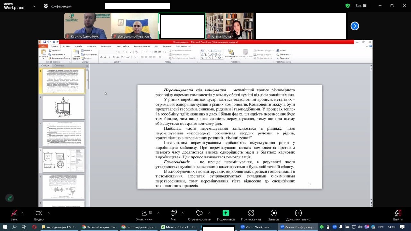Open the Zoom Workplace dropdown chevron
Image resolution: width=411 pixels, height=231 pixels.
[x=34, y=6]
